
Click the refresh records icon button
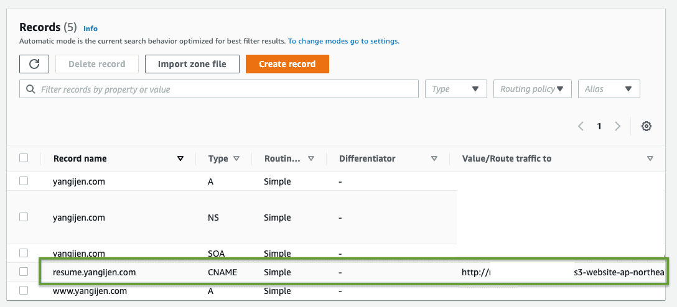pos(34,64)
